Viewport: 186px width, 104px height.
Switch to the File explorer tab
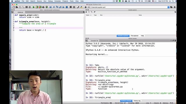click(x=135, y=36)
